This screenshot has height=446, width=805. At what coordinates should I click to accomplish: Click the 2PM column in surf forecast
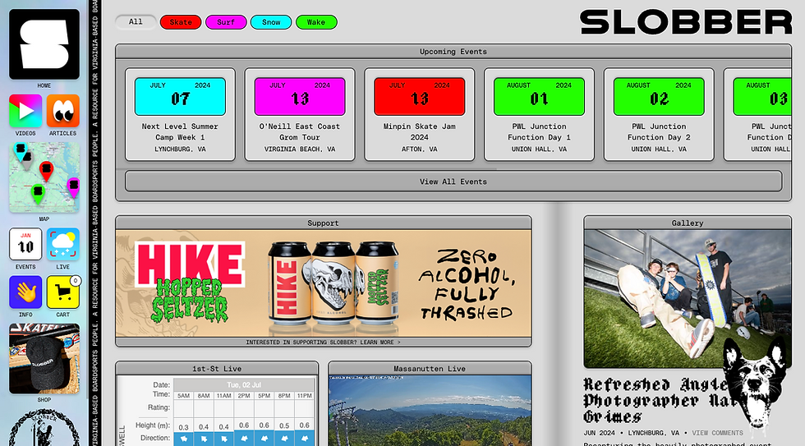(x=244, y=396)
